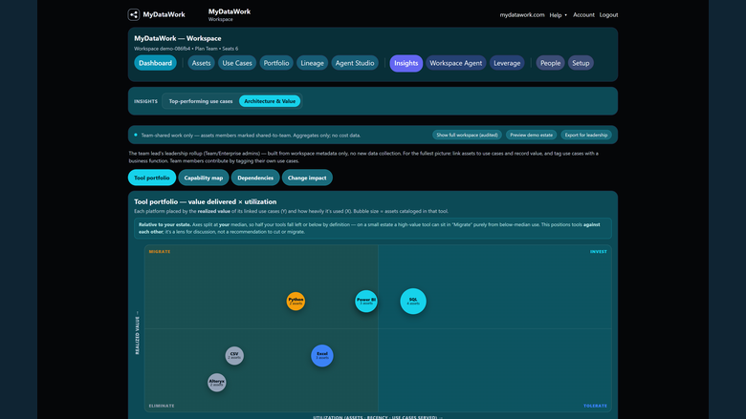Click Preview demo estate button
This screenshot has height=419, width=746.
tap(532, 136)
